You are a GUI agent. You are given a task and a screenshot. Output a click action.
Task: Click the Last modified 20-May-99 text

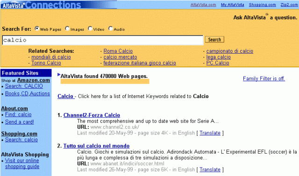[x=105, y=133]
